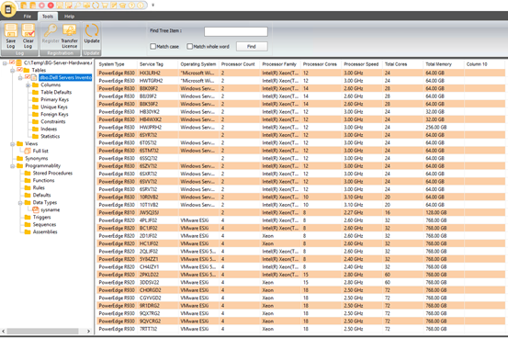Click the shopping cart icon in quick access toolbar
This screenshot has width=508, height=338.
pos(105,6)
